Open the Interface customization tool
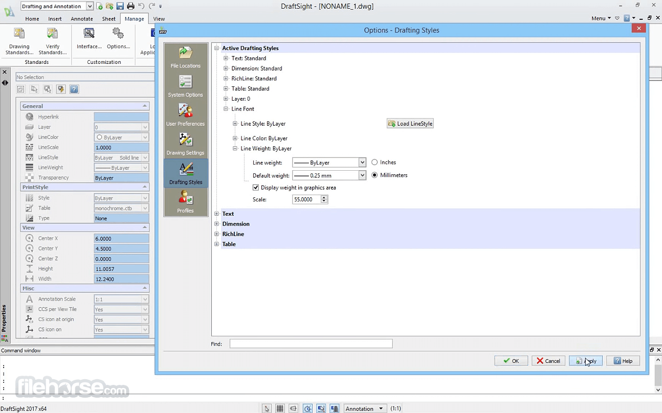The image size is (662, 413). click(x=89, y=38)
